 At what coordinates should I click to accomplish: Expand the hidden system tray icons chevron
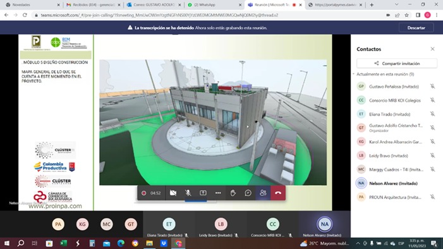358,243
